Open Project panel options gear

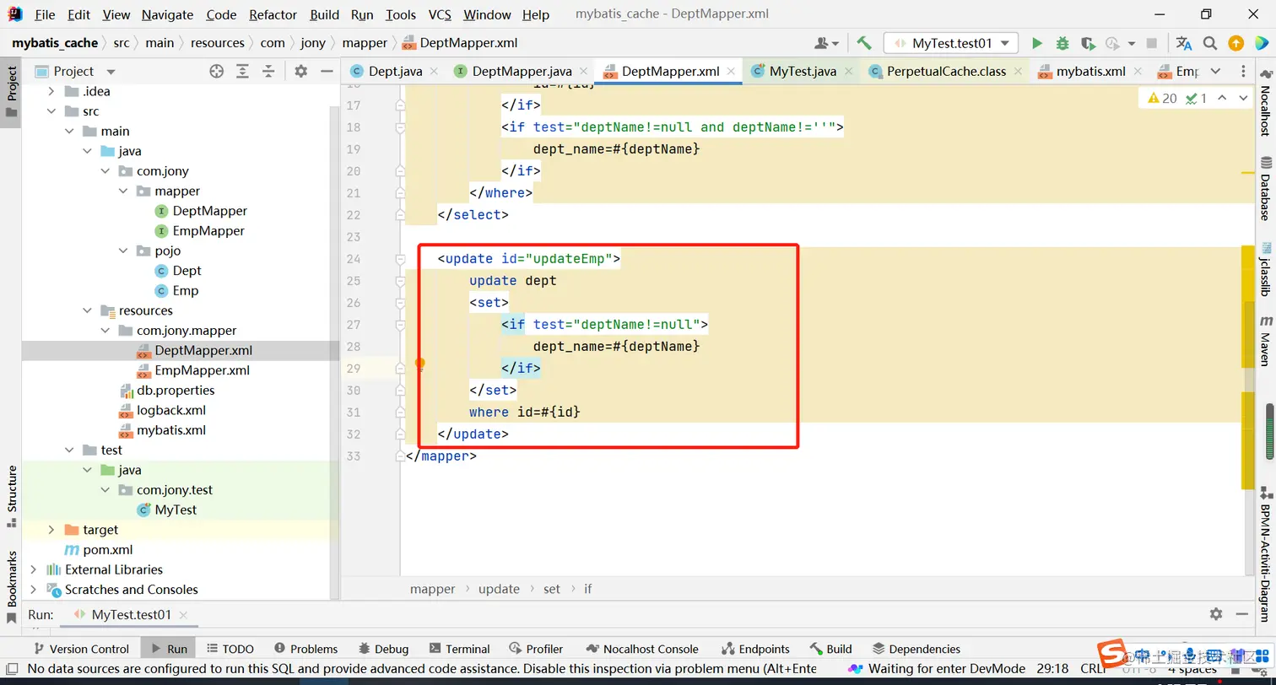point(301,72)
